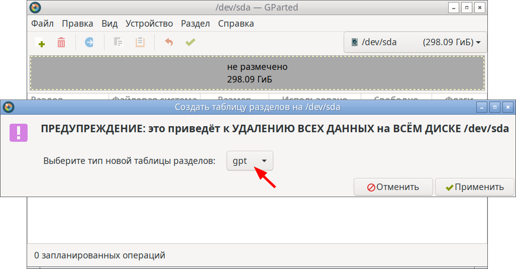Click the Undo last operation icon
Image resolution: width=516 pixels, height=269 pixels.
click(169, 42)
